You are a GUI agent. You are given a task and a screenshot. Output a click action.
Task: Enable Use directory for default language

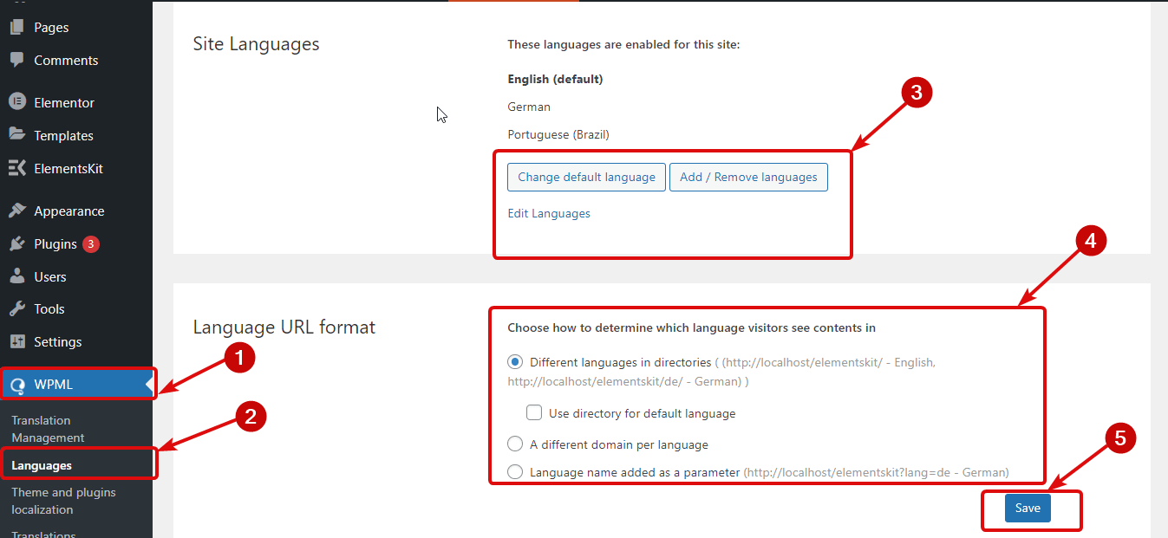pyautogui.click(x=534, y=413)
